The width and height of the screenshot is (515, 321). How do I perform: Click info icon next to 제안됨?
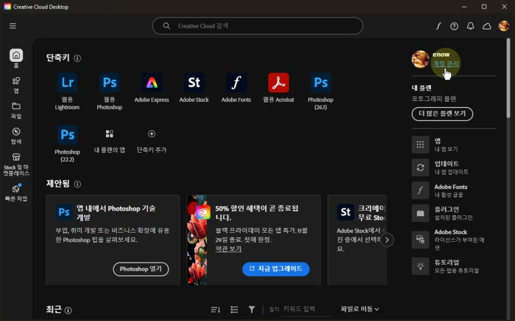(77, 184)
